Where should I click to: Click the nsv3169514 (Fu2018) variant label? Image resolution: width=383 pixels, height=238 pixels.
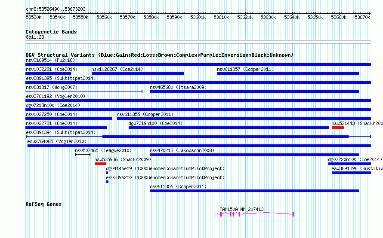pos(50,60)
